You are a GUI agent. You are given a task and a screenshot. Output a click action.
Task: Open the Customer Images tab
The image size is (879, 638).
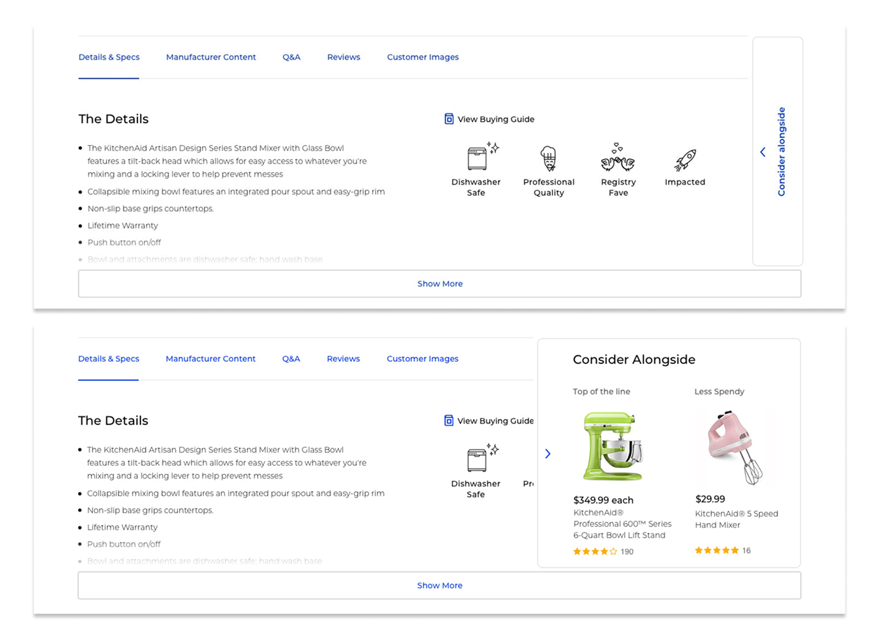(422, 57)
